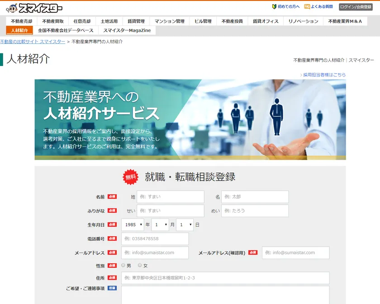
Task: Click the 人材紹介 page heading
Action: pyautogui.click(x=28, y=59)
